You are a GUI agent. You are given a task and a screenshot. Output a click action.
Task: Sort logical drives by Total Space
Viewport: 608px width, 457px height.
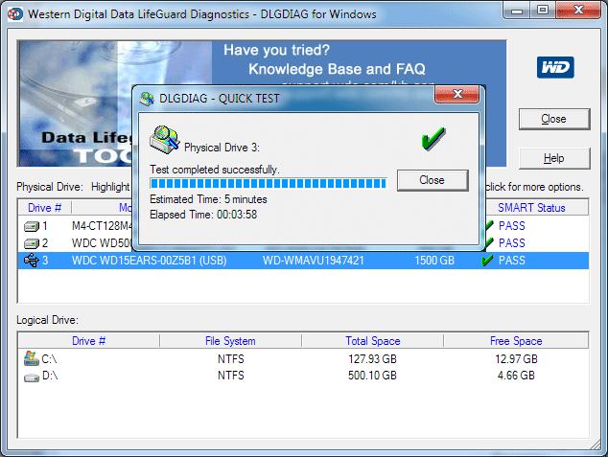point(372,341)
